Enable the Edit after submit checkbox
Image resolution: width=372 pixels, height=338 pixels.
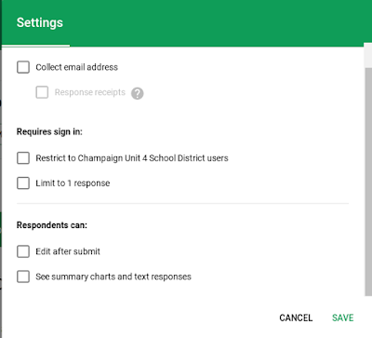23,251
